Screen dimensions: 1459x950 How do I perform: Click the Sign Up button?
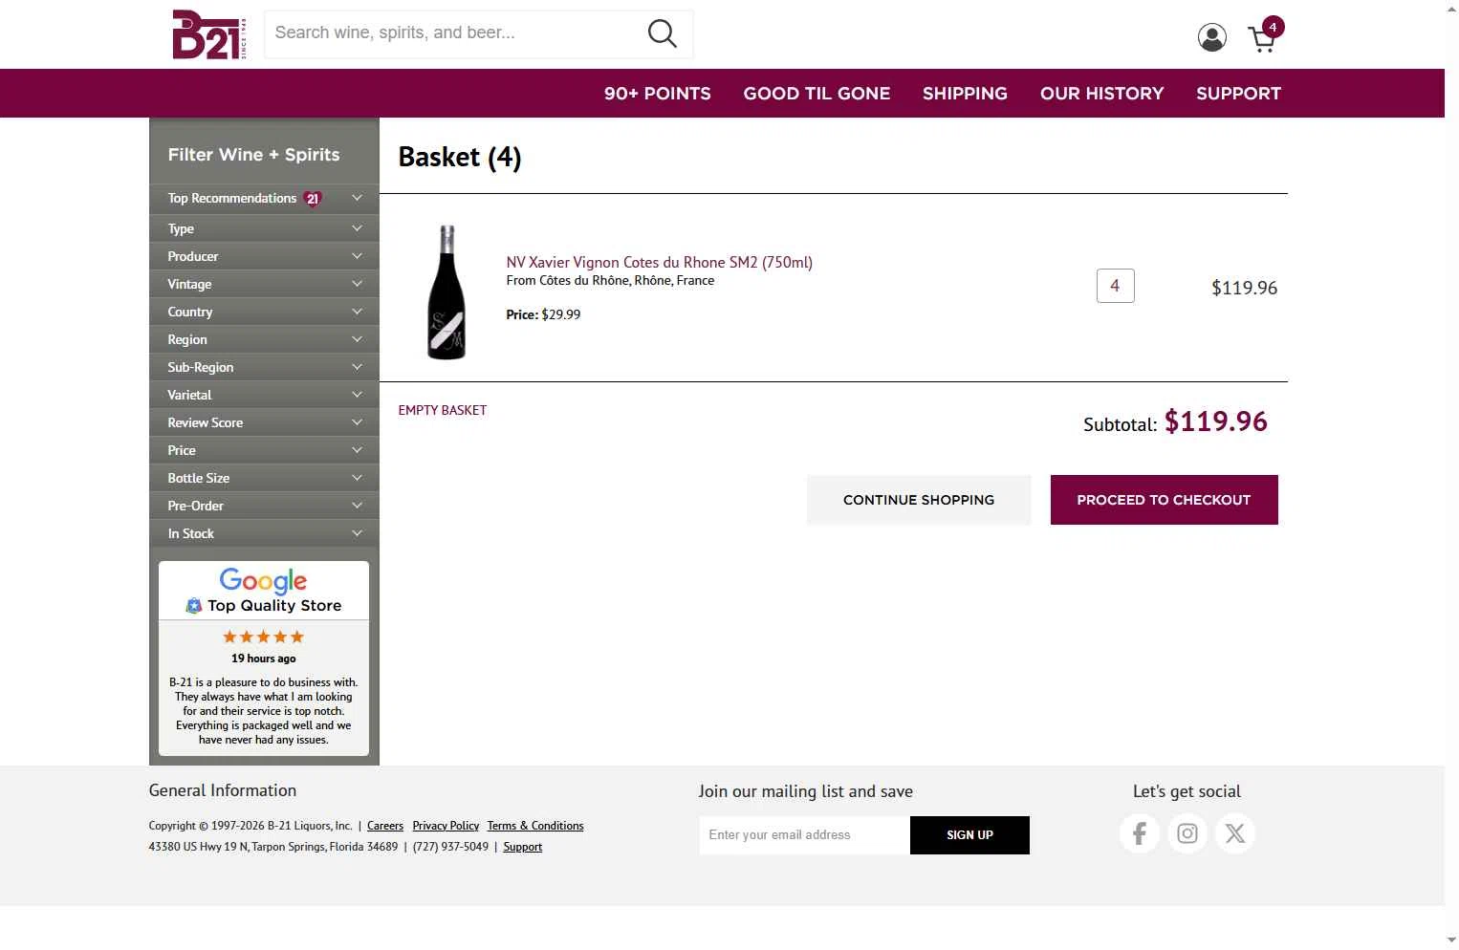click(x=969, y=835)
